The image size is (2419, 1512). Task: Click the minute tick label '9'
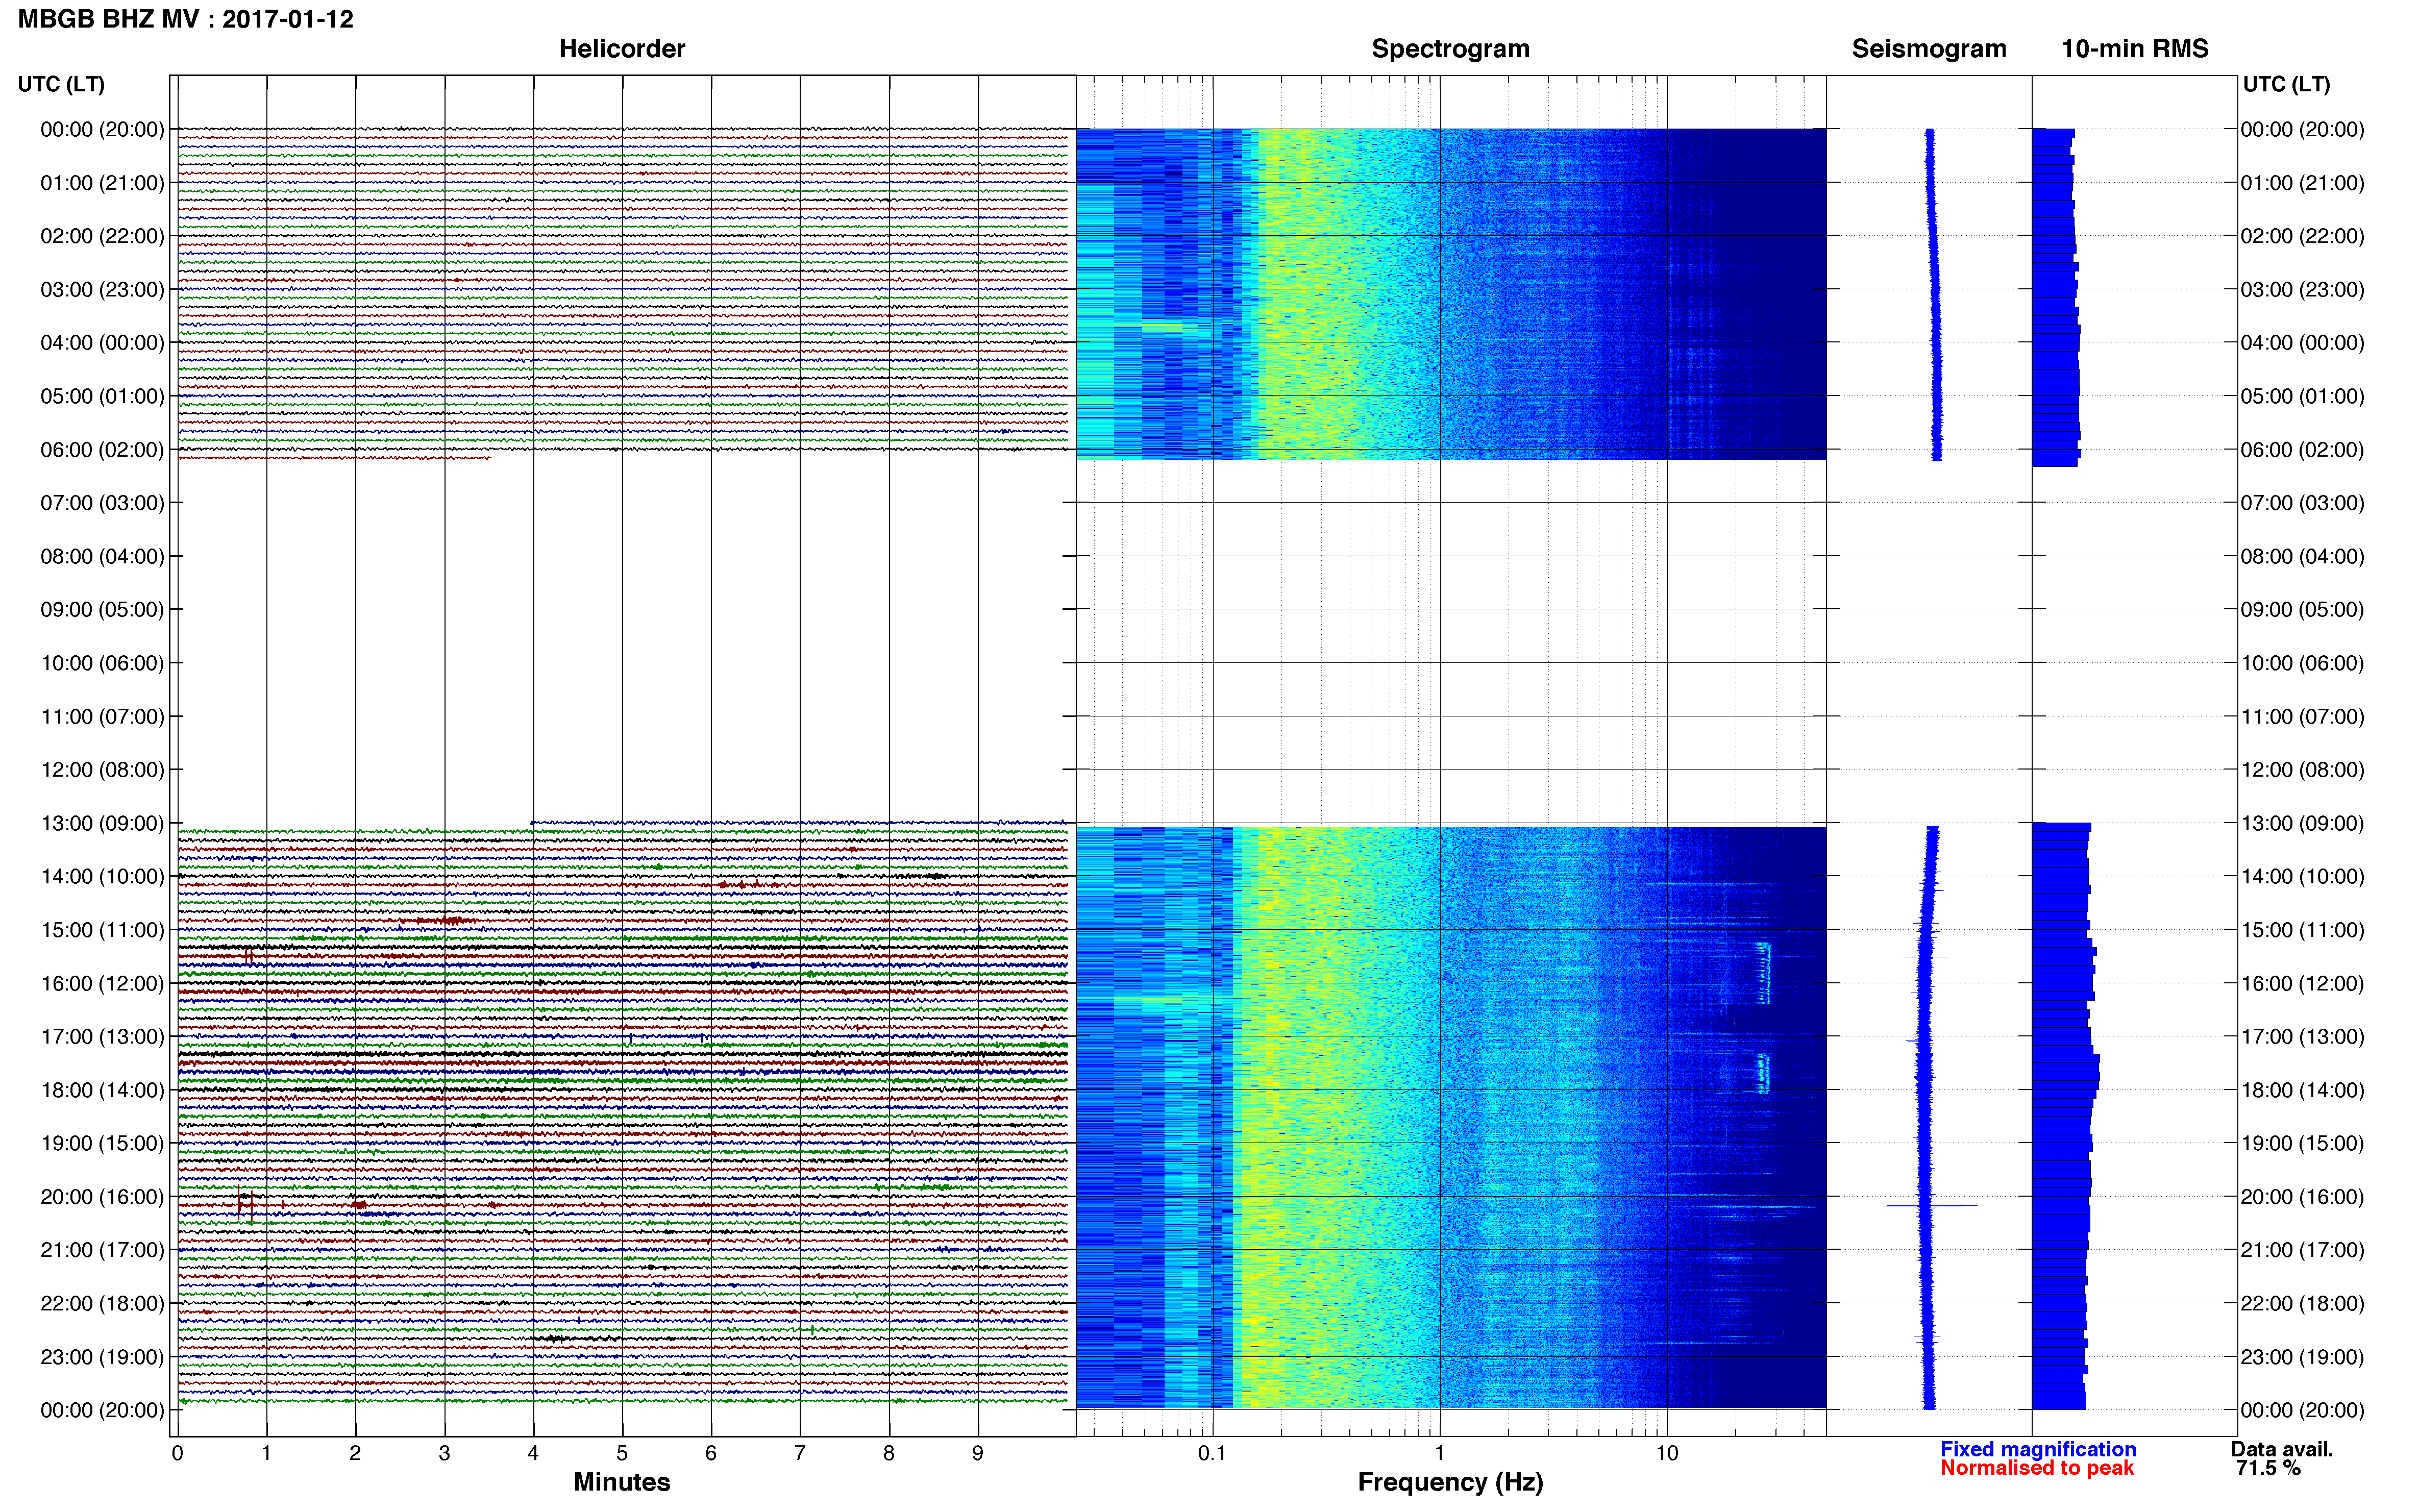pos(978,1453)
